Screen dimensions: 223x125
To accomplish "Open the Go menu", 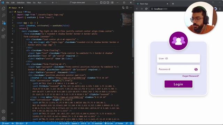I will [34, 2].
